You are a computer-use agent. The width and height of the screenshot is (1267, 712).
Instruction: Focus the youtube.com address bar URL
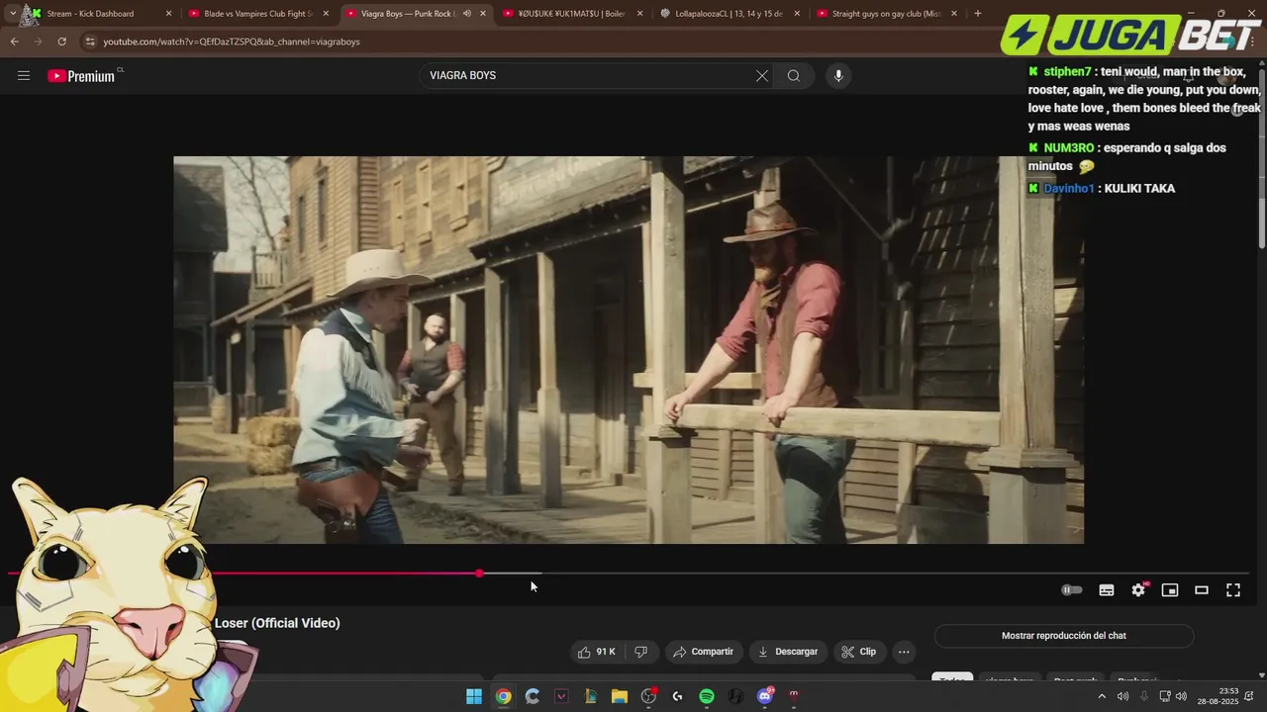(x=232, y=42)
